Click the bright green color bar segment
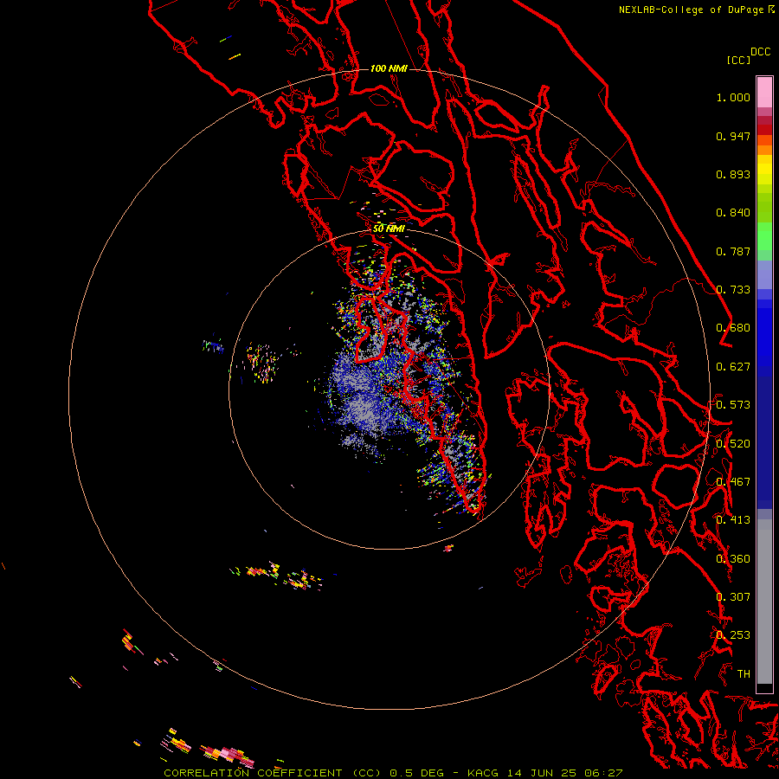Image resolution: width=779 pixels, height=779 pixels. 764,236
